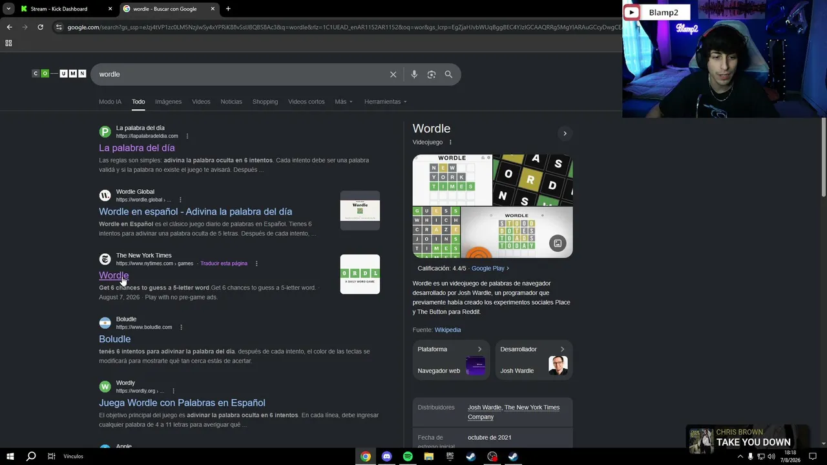The width and height of the screenshot is (827, 465).
Task: Open Windows search from the taskbar
Action: (x=30, y=457)
